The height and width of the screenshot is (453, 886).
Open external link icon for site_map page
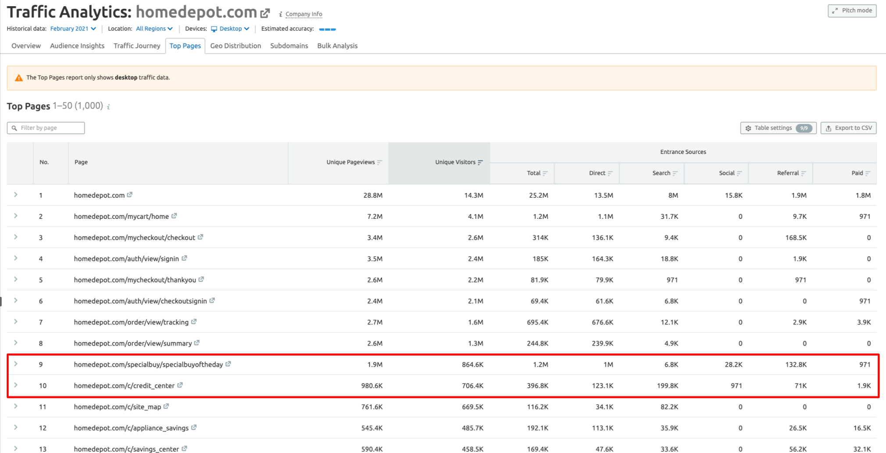click(166, 406)
